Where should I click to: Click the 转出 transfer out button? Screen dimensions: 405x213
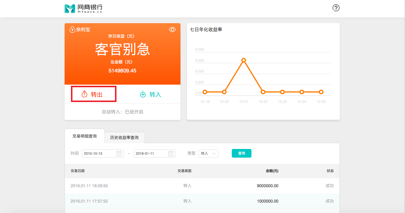click(x=94, y=94)
